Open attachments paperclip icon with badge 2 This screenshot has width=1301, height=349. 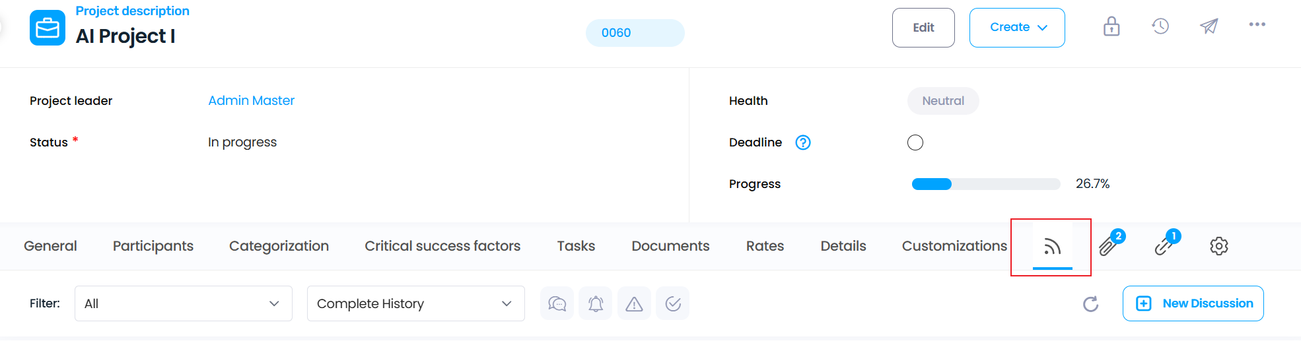(1111, 245)
